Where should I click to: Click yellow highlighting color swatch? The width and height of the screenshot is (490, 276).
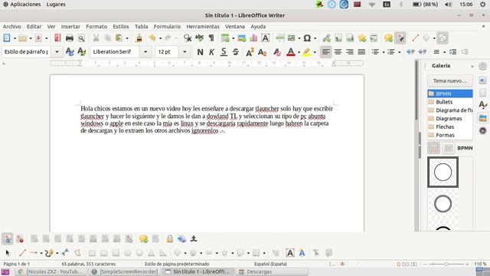pyautogui.click(x=307, y=52)
